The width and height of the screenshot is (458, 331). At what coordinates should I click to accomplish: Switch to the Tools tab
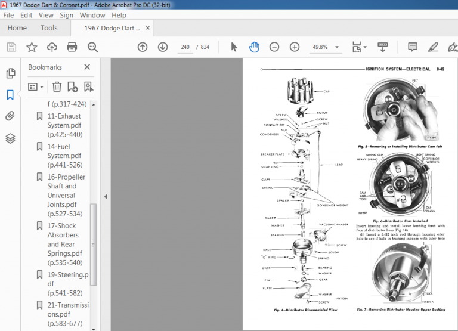(49, 28)
